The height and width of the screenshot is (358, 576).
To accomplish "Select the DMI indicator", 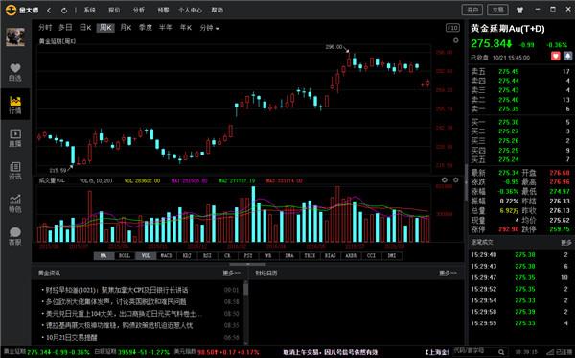I will pos(392,255).
